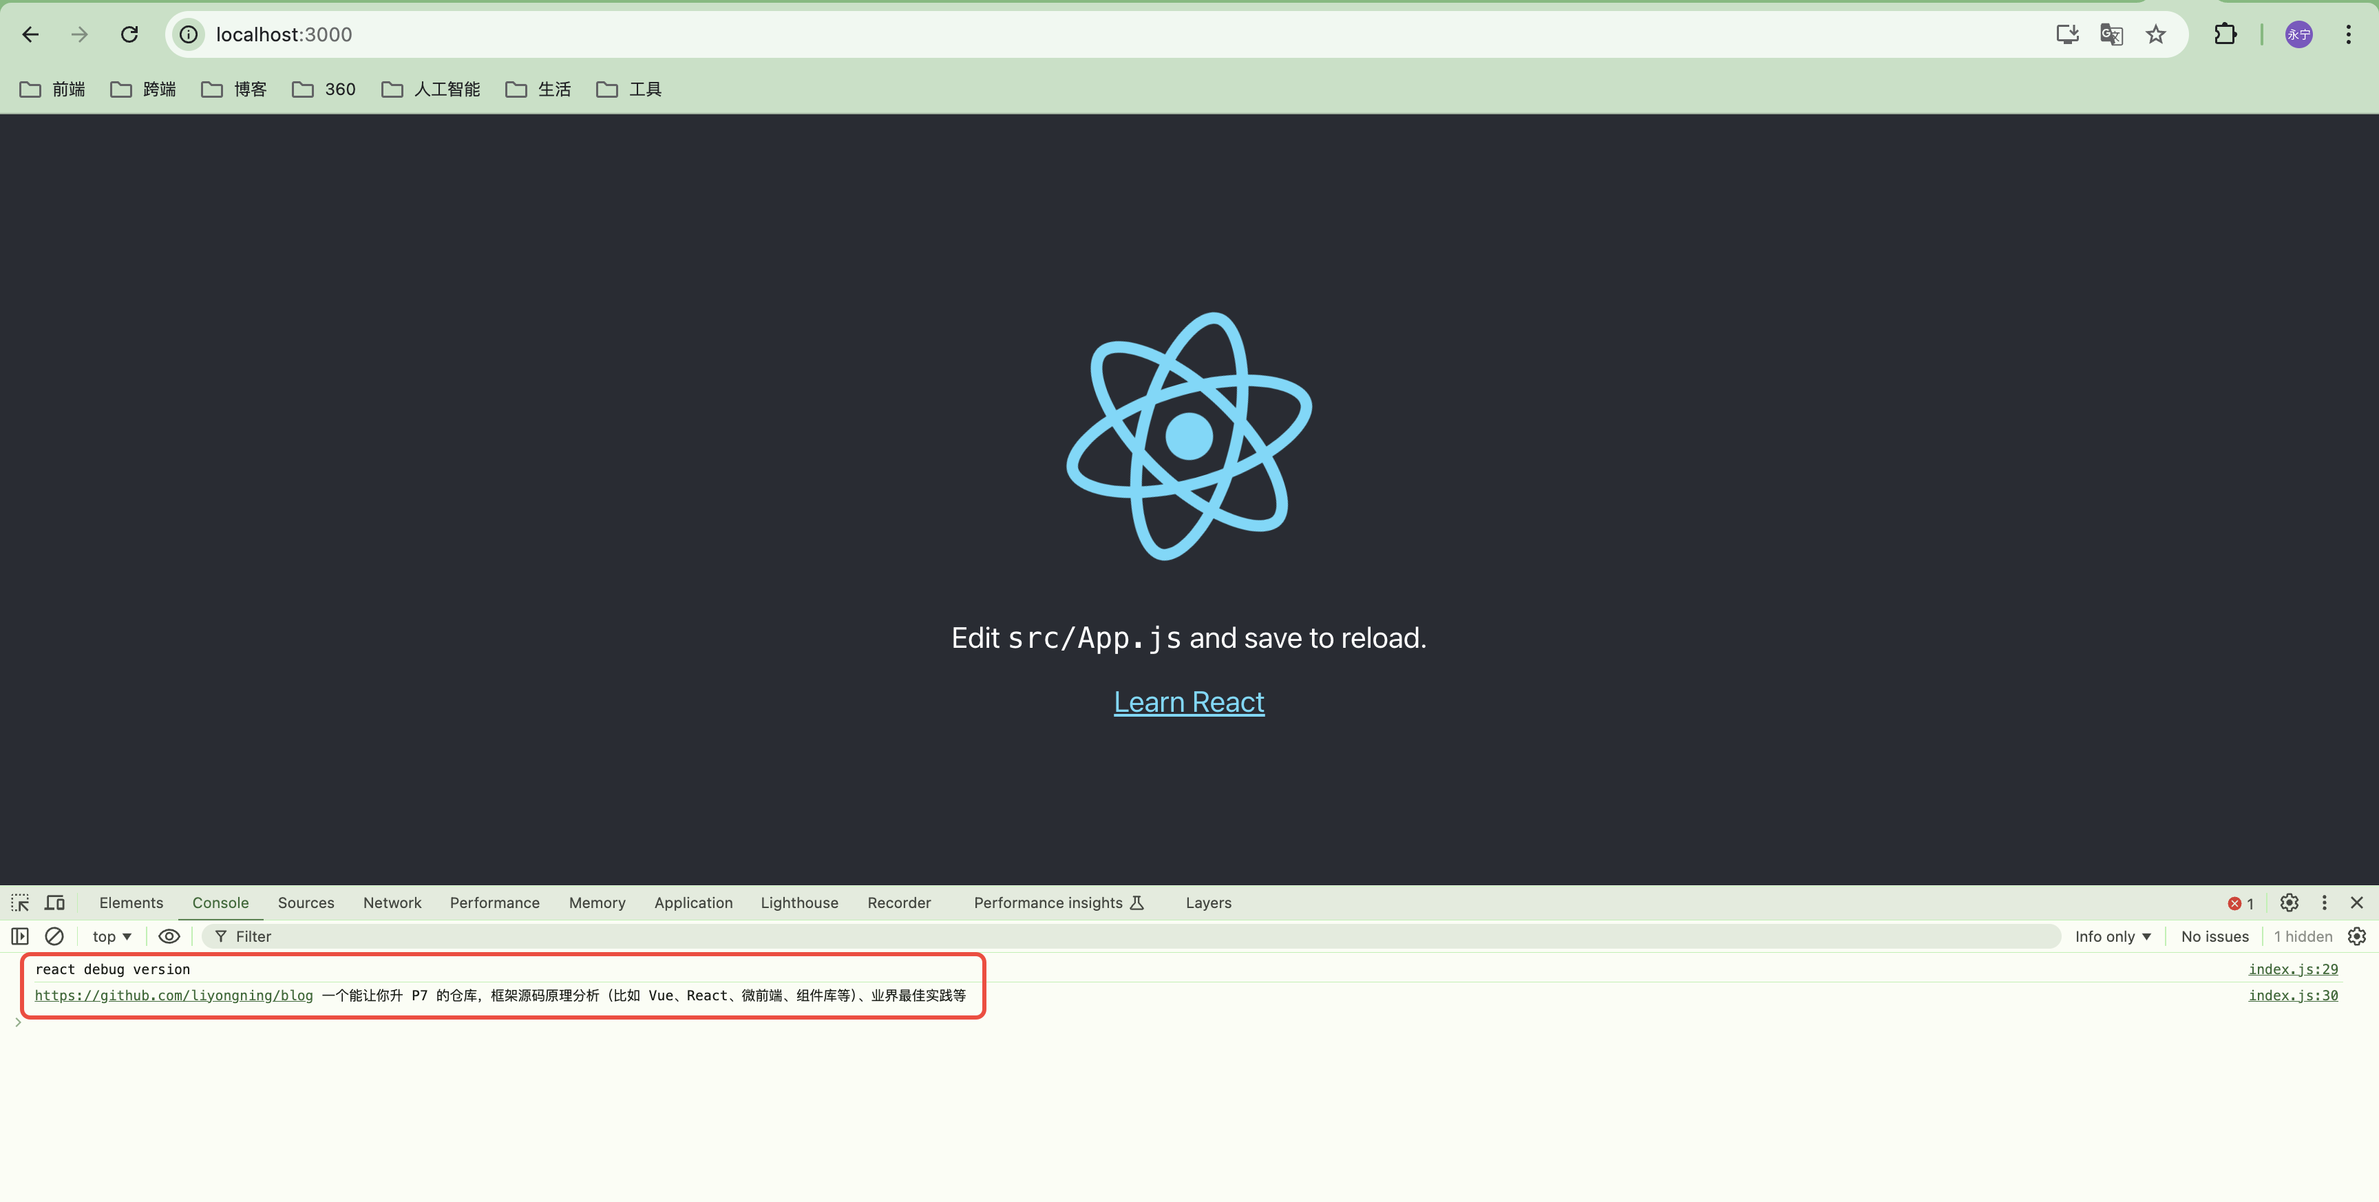
Task: Clear the console with the ban icon
Action: (x=54, y=936)
